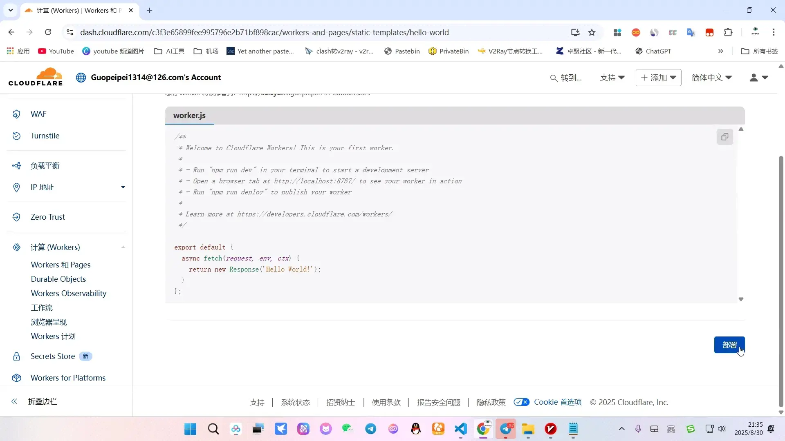Open the 系统状态 footer link
Screen dimensions: 785x441
tap(295, 403)
